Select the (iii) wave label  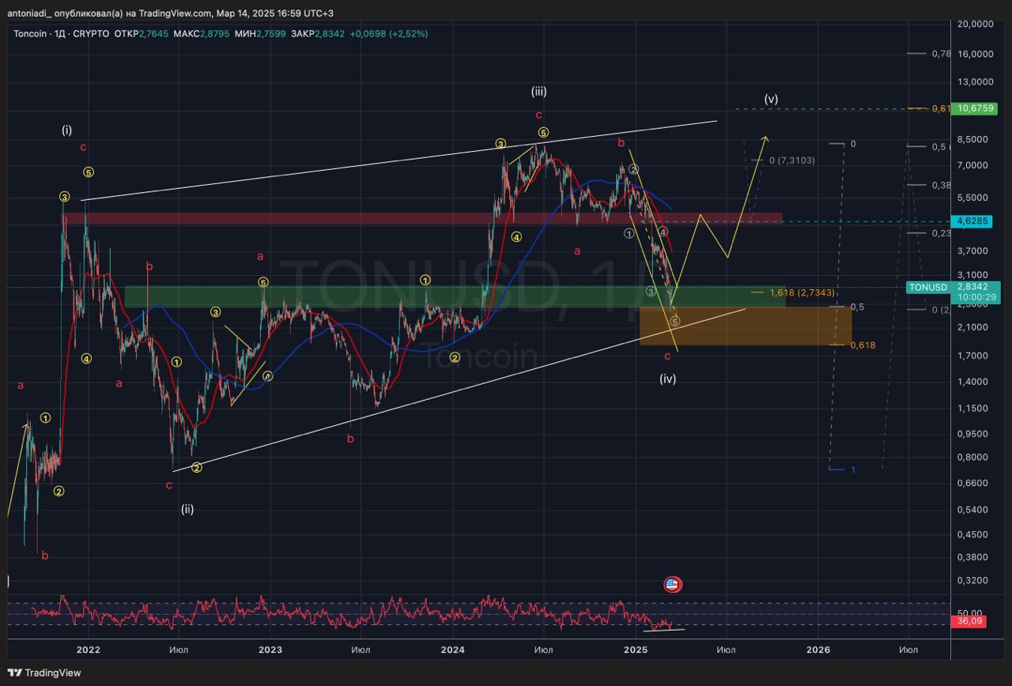538,92
